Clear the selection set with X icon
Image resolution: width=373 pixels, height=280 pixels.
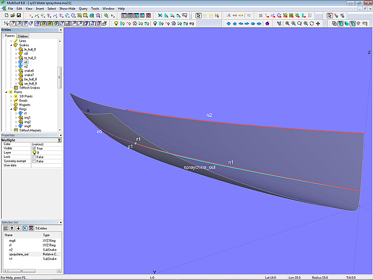pos(25,228)
